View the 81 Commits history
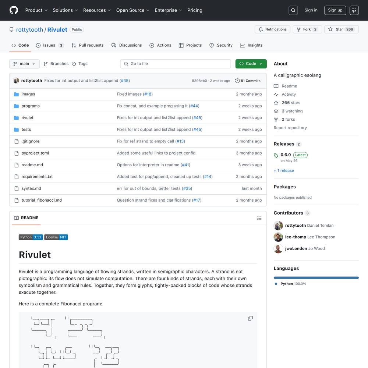The width and height of the screenshot is (368, 368). tap(248, 81)
